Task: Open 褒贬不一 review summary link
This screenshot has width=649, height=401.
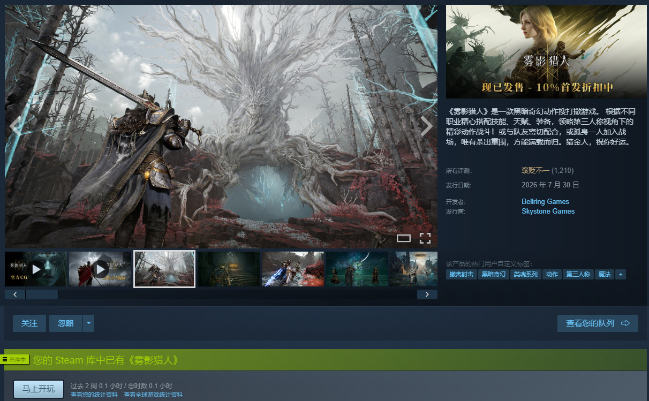Action: [x=535, y=171]
